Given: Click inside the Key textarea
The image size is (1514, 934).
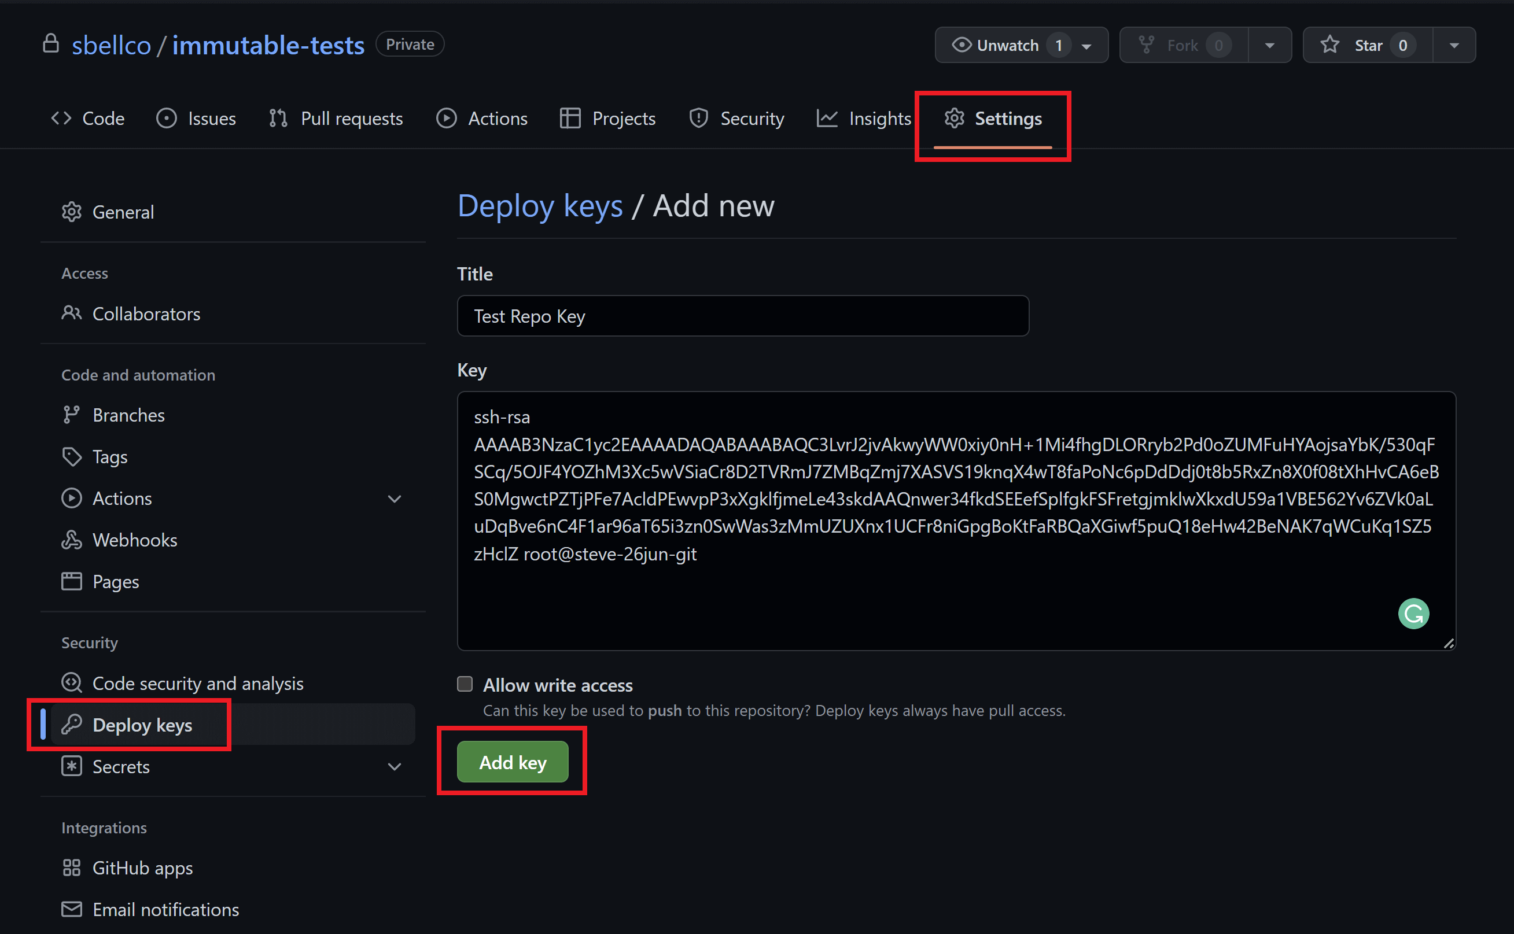Looking at the screenshot, I should tap(956, 520).
